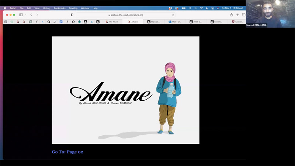This screenshot has width=295, height=166.
Task: Open Spotlight search in the menu bar
Action: pos(195,8)
